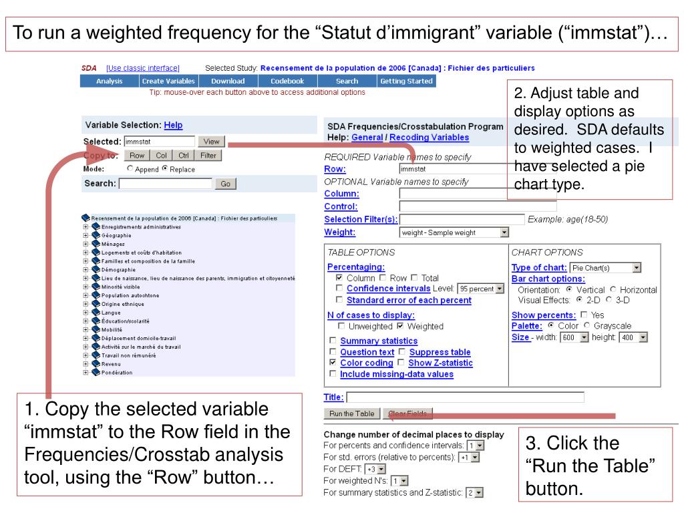Image resolution: width=684 pixels, height=513 pixels.
Task: Click the Mobilité book icon
Action: click(96, 329)
